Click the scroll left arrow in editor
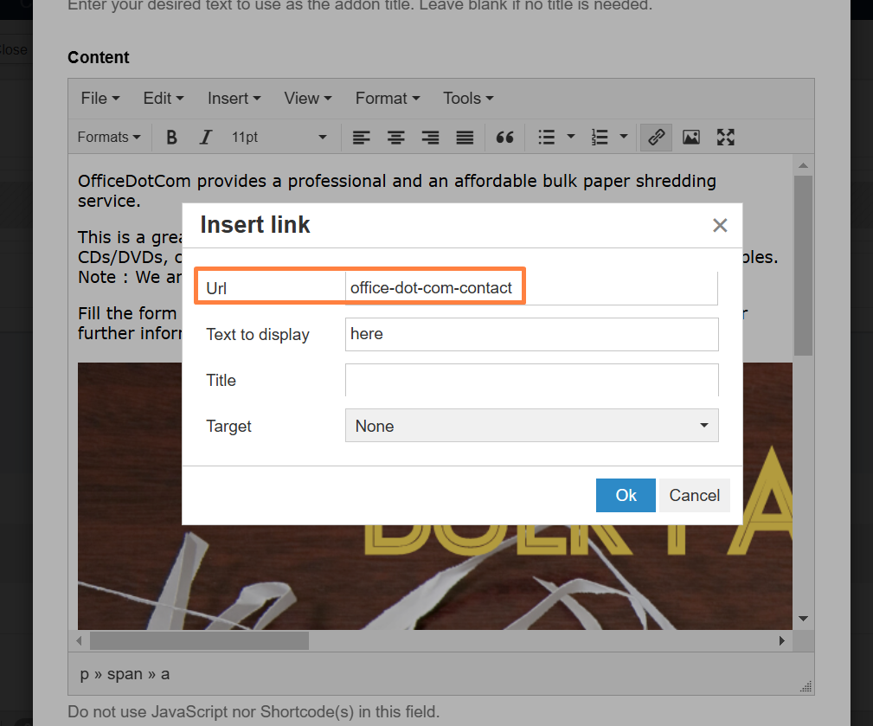 coord(79,641)
